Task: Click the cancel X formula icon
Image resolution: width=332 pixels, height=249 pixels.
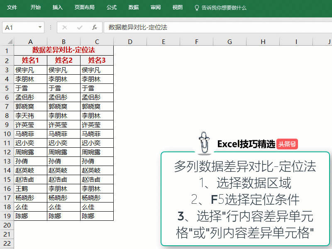Action: coord(65,27)
